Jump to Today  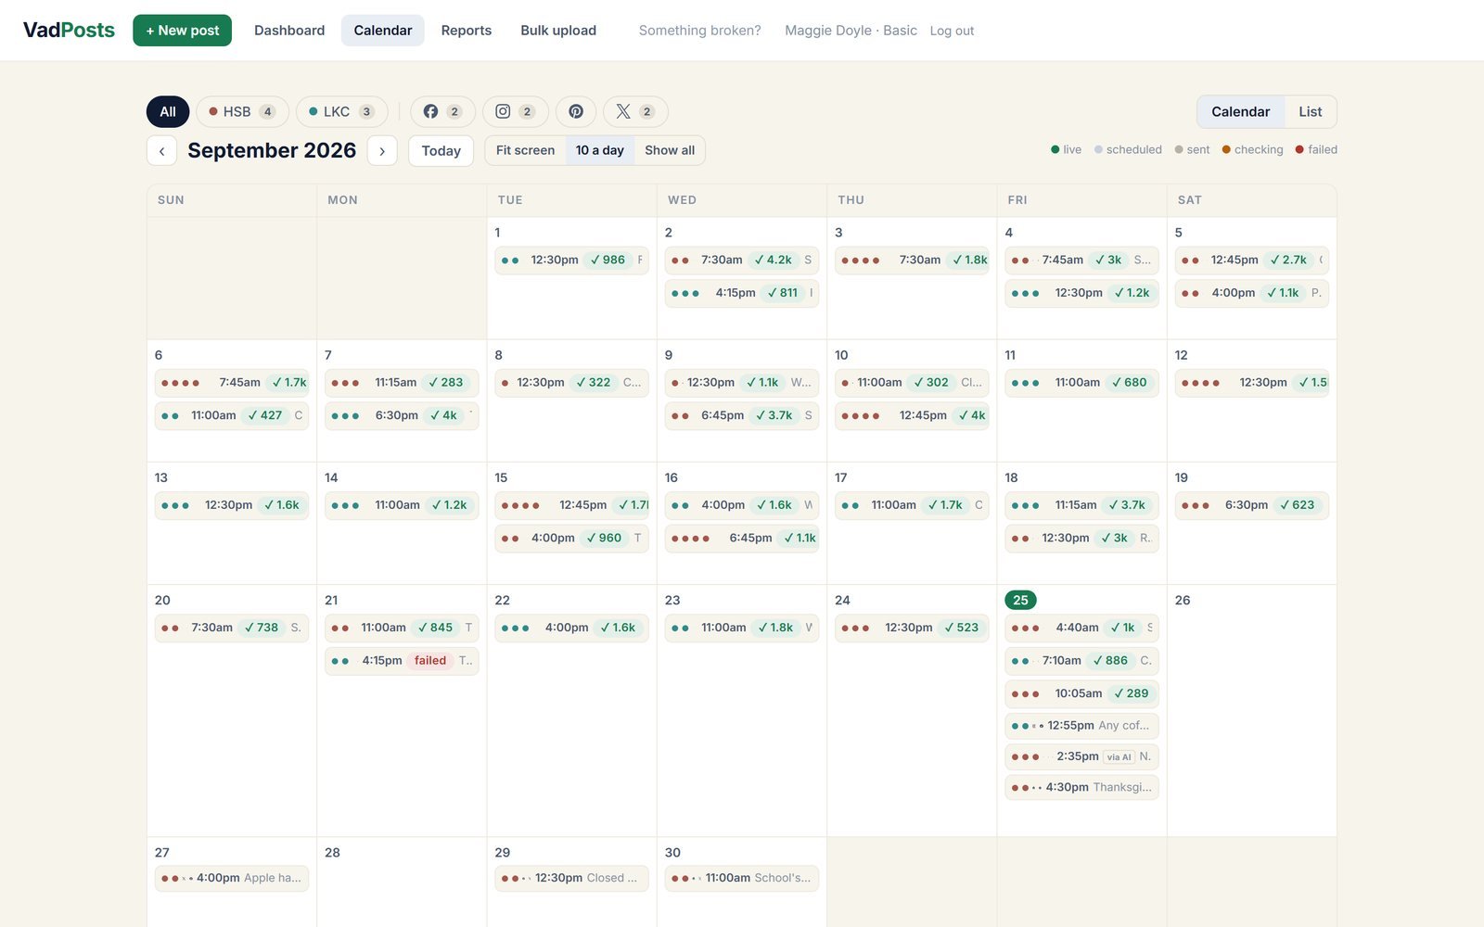(x=441, y=150)
